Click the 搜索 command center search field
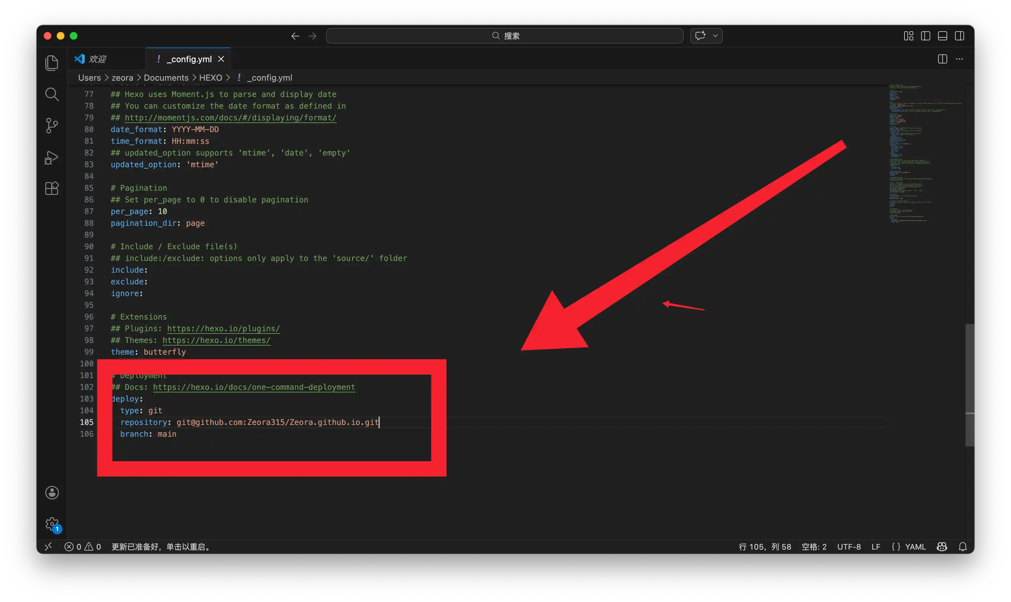 click(504, 36)
